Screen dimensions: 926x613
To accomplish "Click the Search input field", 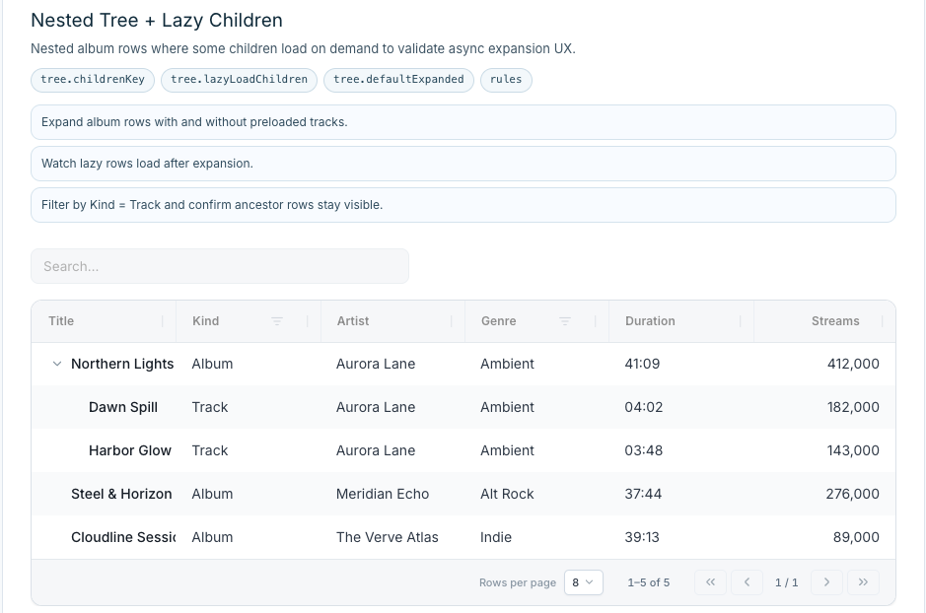I will [220, 266].
